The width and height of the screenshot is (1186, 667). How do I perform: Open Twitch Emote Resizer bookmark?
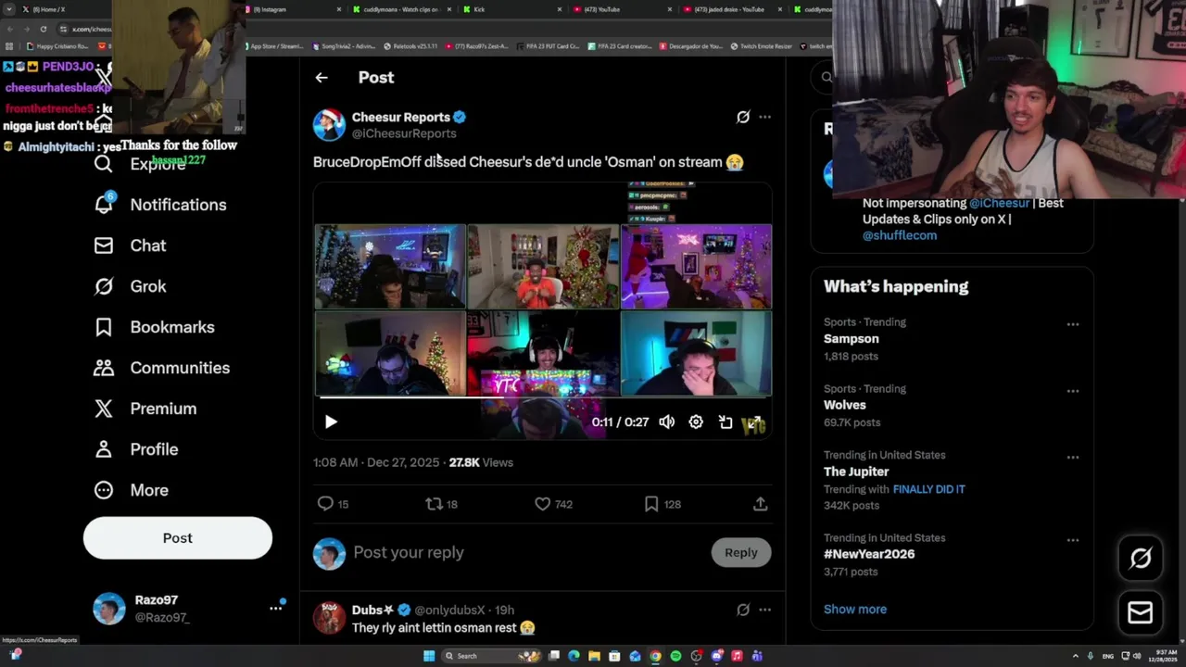point(762,46)
